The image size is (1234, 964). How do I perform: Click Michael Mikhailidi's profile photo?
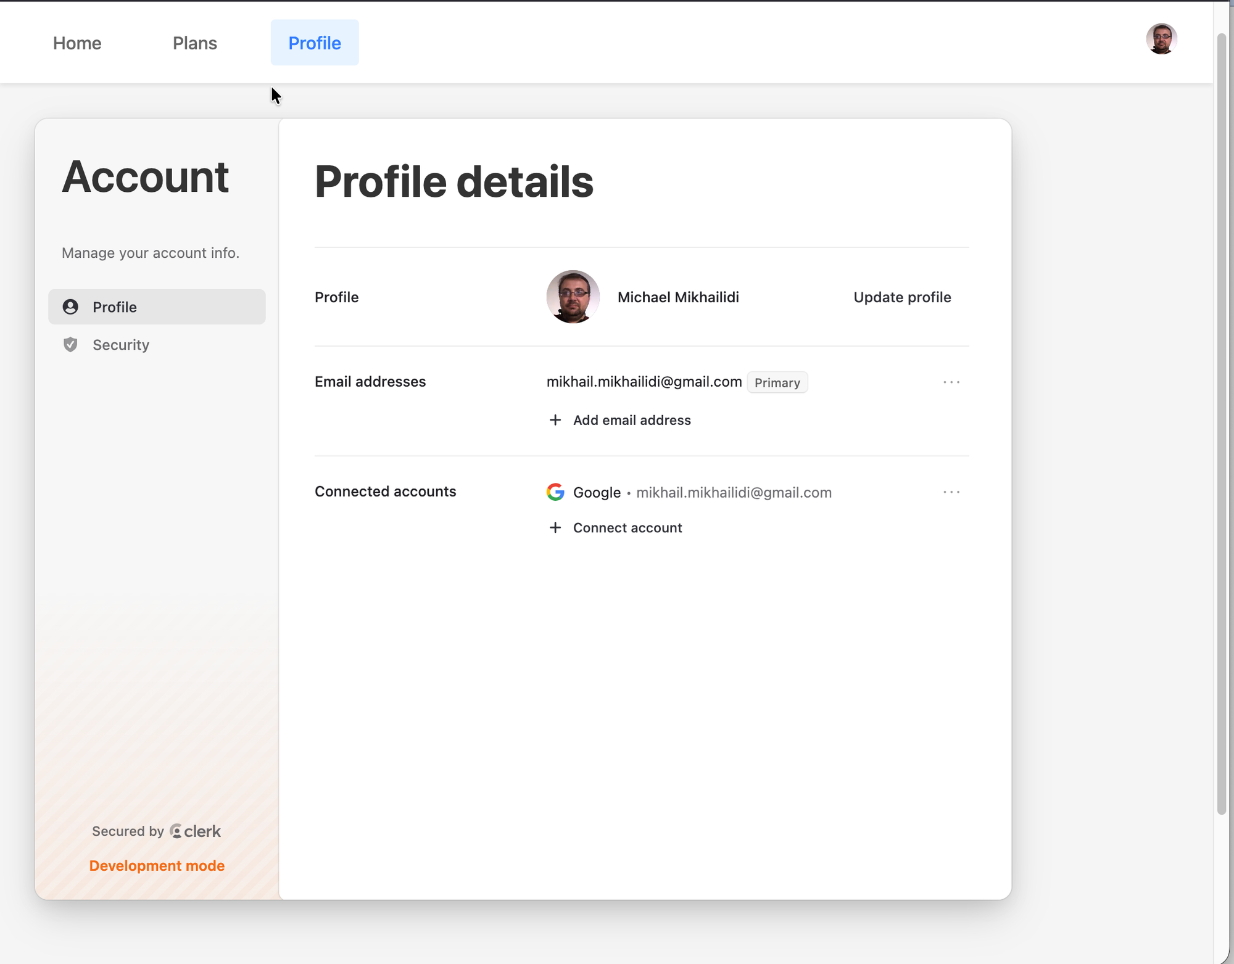(573, 297)
